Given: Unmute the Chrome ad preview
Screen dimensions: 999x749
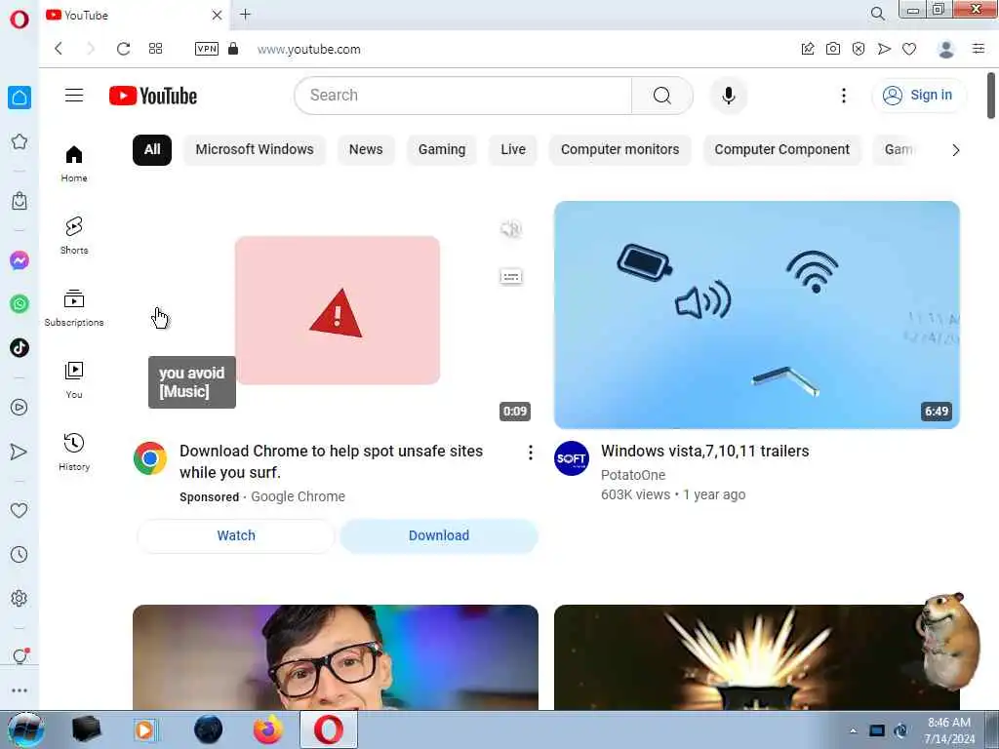Looking at the screenshot, I should tap(511, 228).
